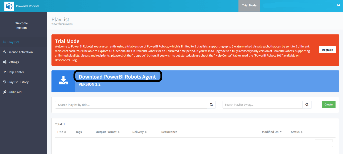Image resolution: width=343 pixels, height=154 pixels.
Task: Open Playlists from the sidebar
Action: (x=13, y=42)
